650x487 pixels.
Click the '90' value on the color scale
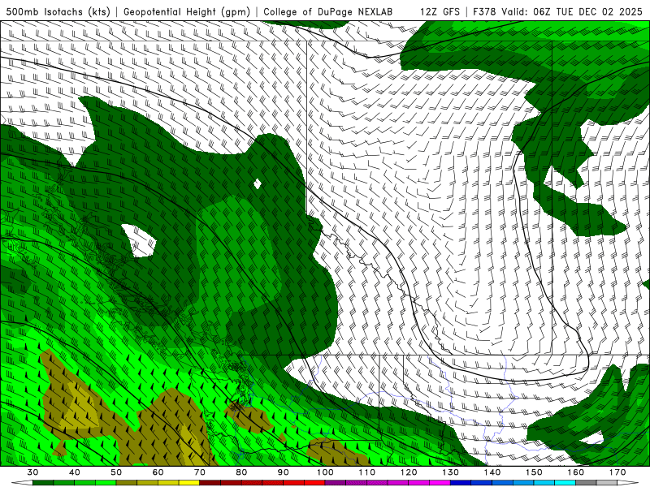(x=283, y=472)
